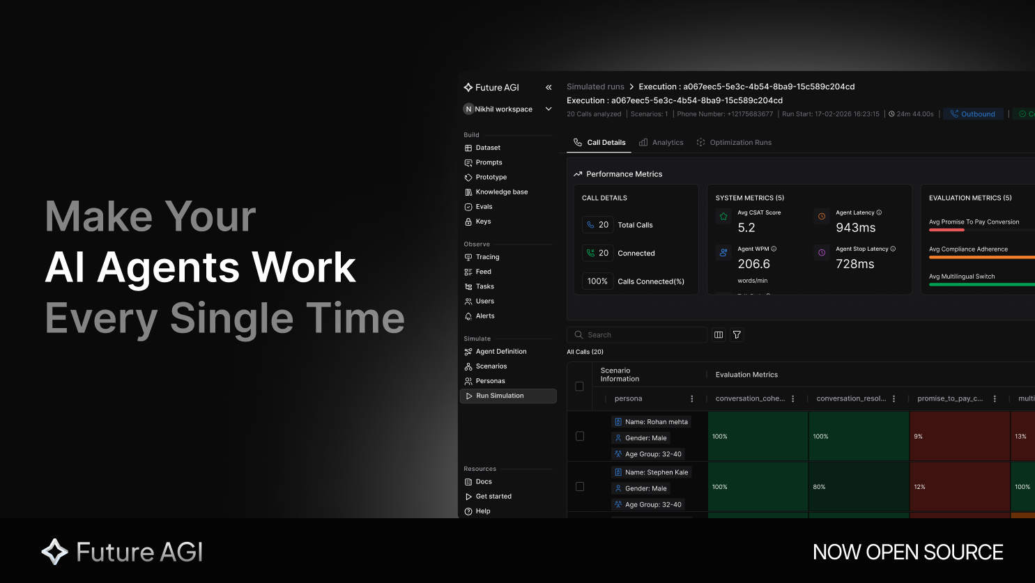Check the Stephen Kale row checkbox

coord(580,487)
